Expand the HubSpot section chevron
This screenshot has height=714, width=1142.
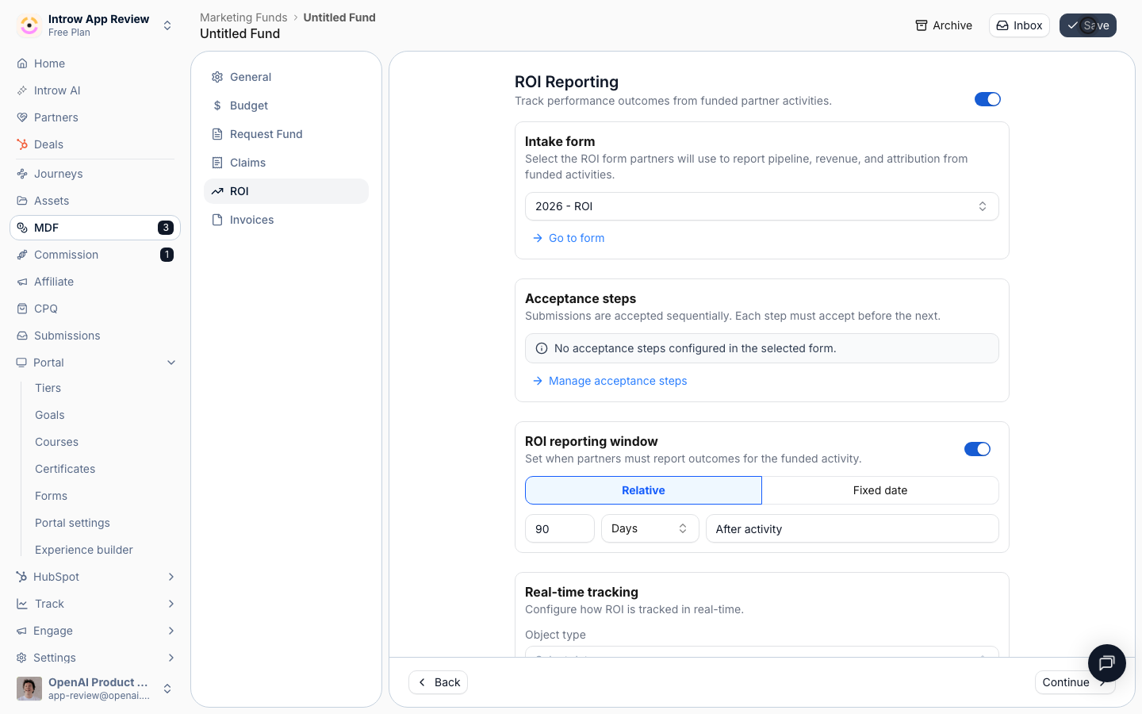(171, 577)
